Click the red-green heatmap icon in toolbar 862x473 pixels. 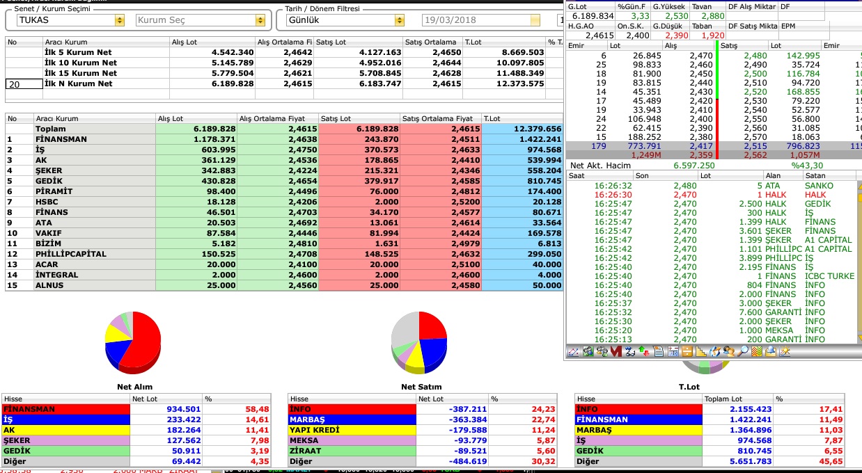(757, 352)
